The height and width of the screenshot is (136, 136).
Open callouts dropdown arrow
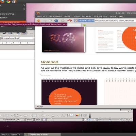48,115
